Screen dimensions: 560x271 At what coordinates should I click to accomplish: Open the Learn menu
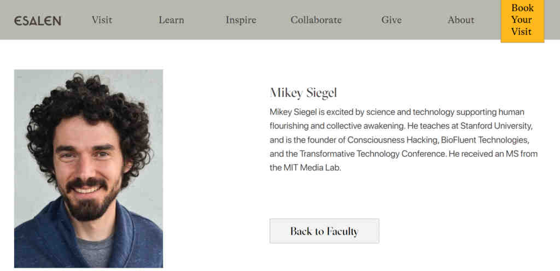pyautogui.click(x=171, y=20)
